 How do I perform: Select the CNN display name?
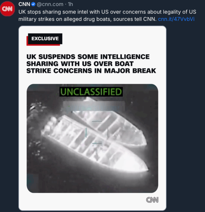24,4
